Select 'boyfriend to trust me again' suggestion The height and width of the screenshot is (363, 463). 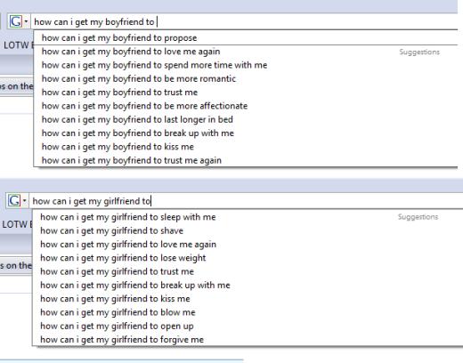[246, 160]
